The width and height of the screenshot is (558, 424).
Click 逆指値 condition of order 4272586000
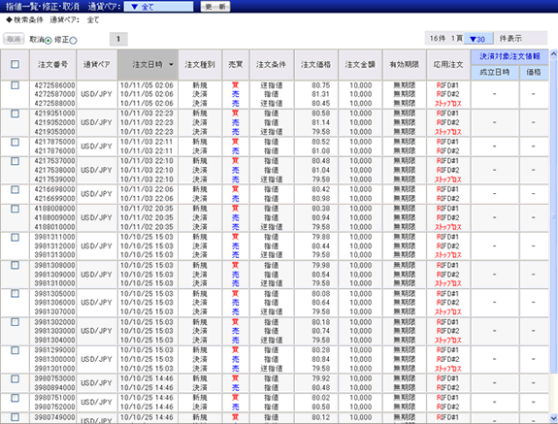pyautogui.click(x=271, y=85)
